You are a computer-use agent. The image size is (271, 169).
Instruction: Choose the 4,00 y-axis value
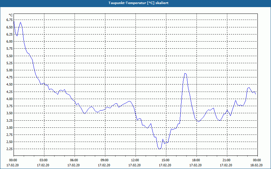10,99
